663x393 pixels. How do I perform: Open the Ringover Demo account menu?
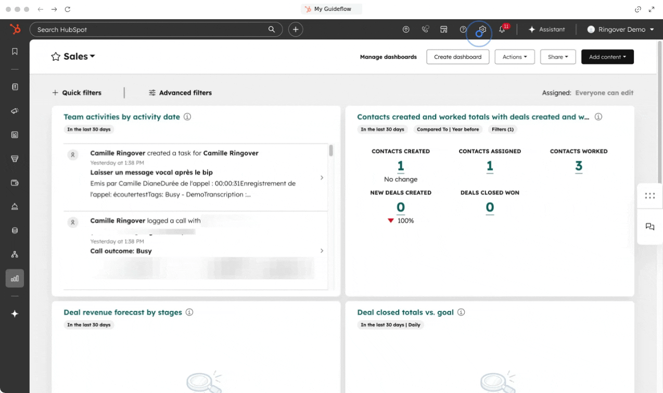click(x=620, y=30)
